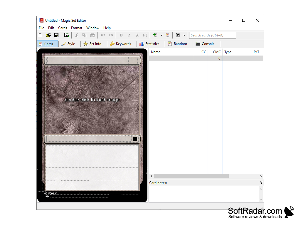This screenshot has width=301, height=226.
Task: Click the Copy toolbar icon
Action: 85,35
